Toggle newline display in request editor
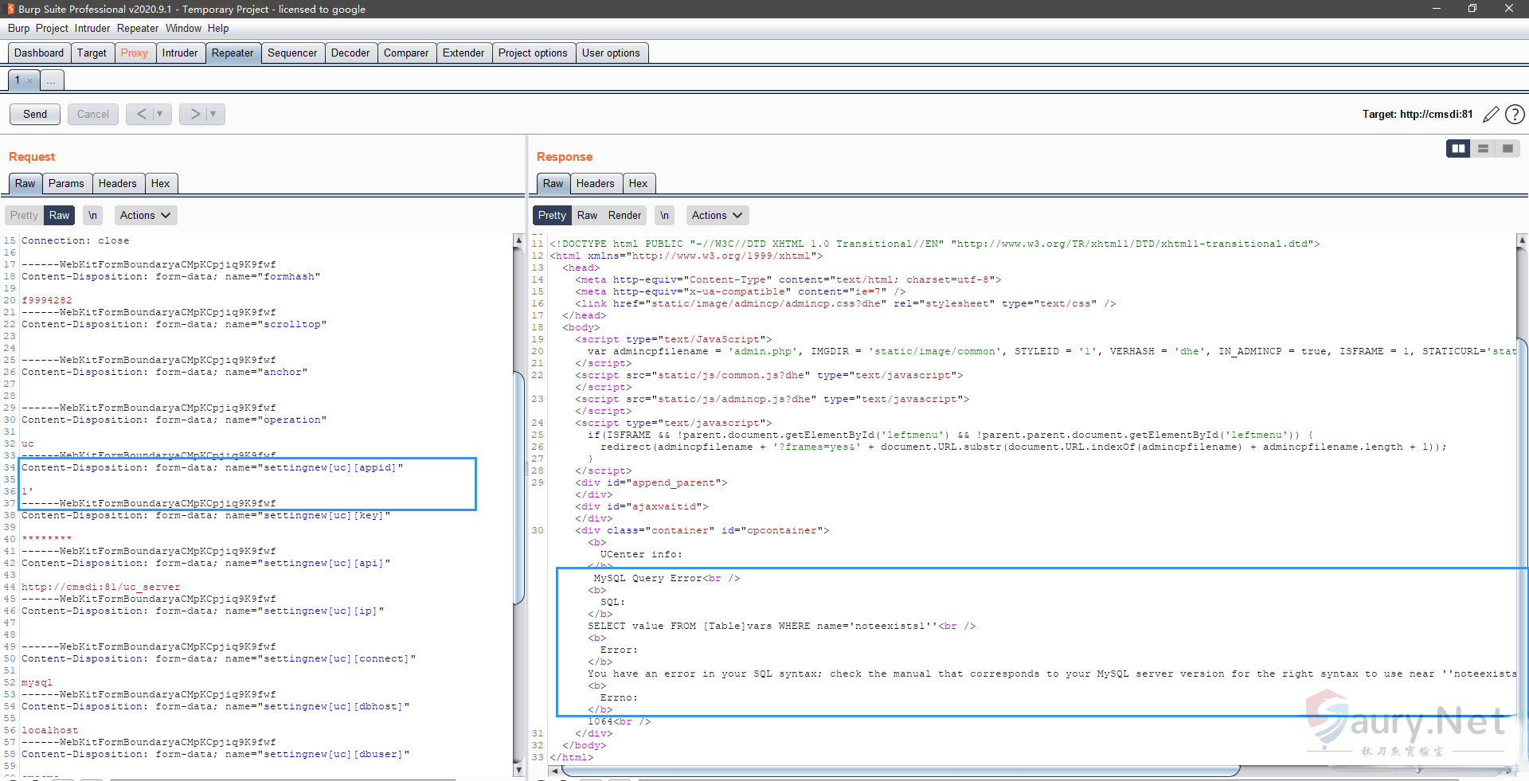 pos(93,216)
